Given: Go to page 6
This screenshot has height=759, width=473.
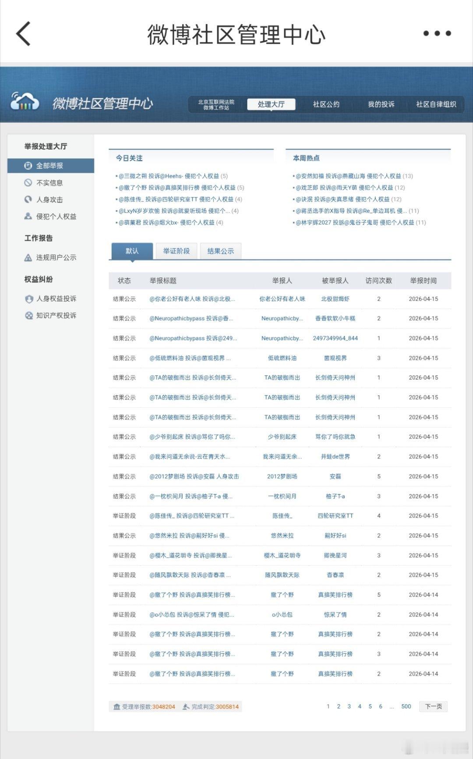Looking at the screenshot, I should coord(381,706).
